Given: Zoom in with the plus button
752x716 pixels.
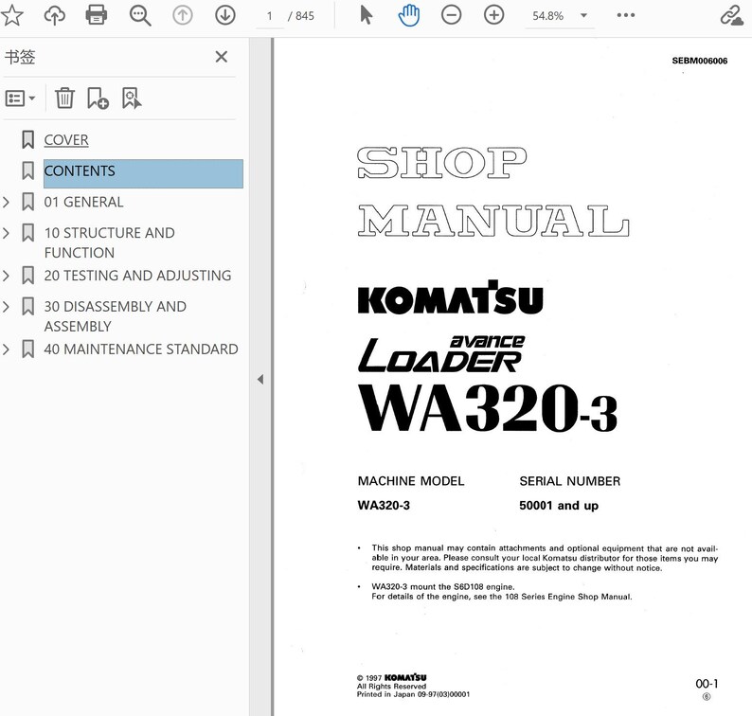Looking at the screenshot, I should coord(494,15).
